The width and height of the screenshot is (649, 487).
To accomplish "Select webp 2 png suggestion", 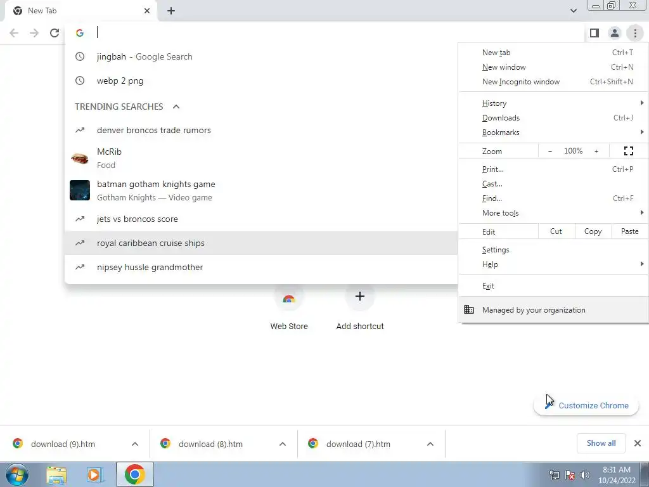I will point(261,81).
